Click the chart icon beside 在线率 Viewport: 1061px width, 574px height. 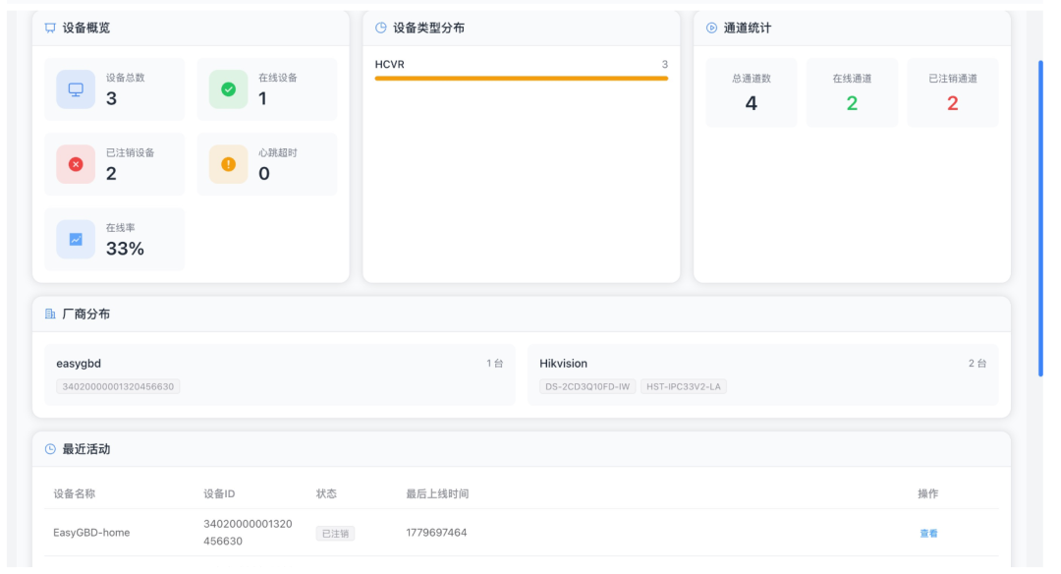[76, 240]
